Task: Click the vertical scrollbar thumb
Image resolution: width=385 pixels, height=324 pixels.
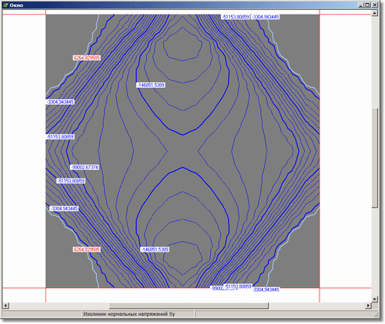Action: tap(375, 158)
